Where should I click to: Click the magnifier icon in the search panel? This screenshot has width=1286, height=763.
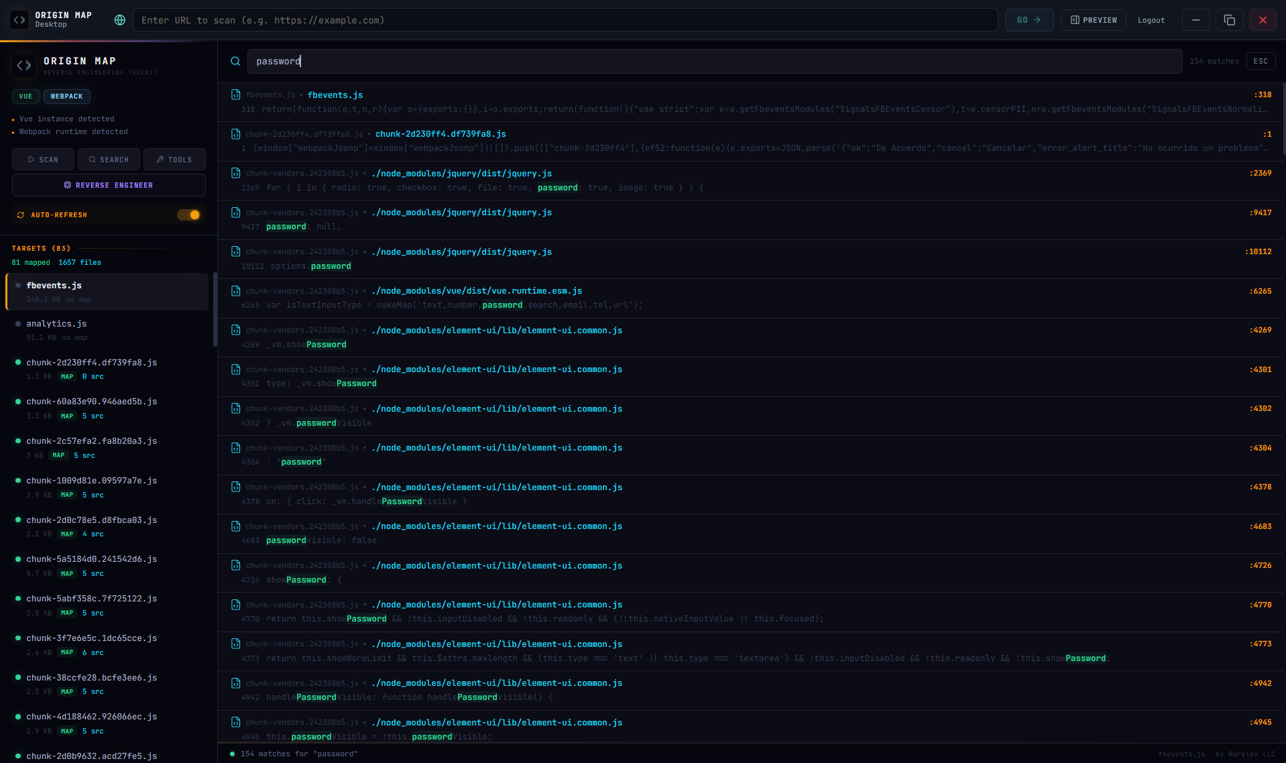point(235,61)
